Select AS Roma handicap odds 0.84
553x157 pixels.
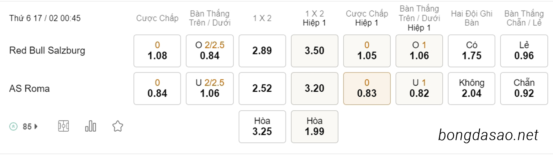(157, 89)
